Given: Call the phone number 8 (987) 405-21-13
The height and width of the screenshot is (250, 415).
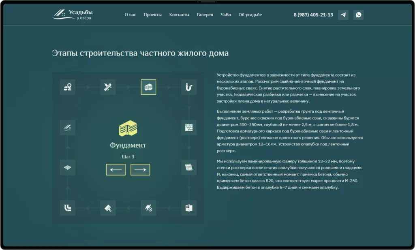Looking at the screenshot, I should point(313,15).
